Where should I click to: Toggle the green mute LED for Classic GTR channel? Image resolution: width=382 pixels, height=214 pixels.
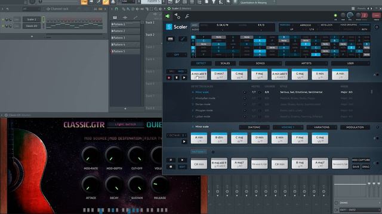tap(3, 26)
